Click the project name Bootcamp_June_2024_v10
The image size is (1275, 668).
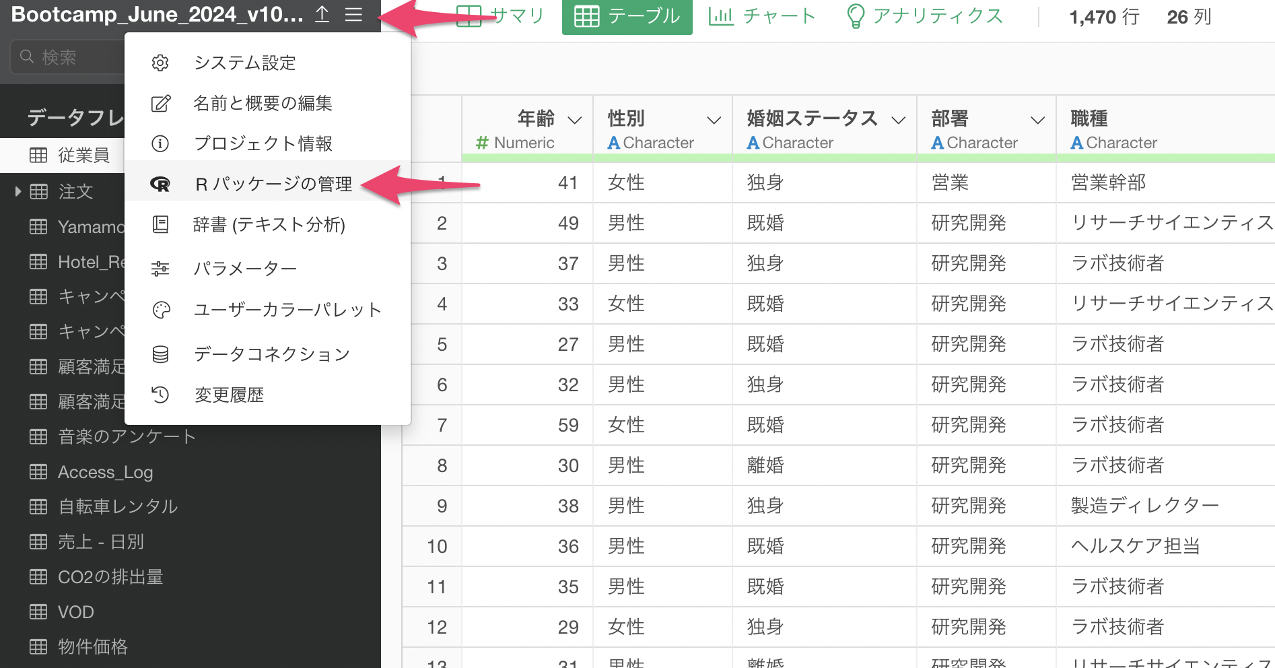tap(158, 14)
